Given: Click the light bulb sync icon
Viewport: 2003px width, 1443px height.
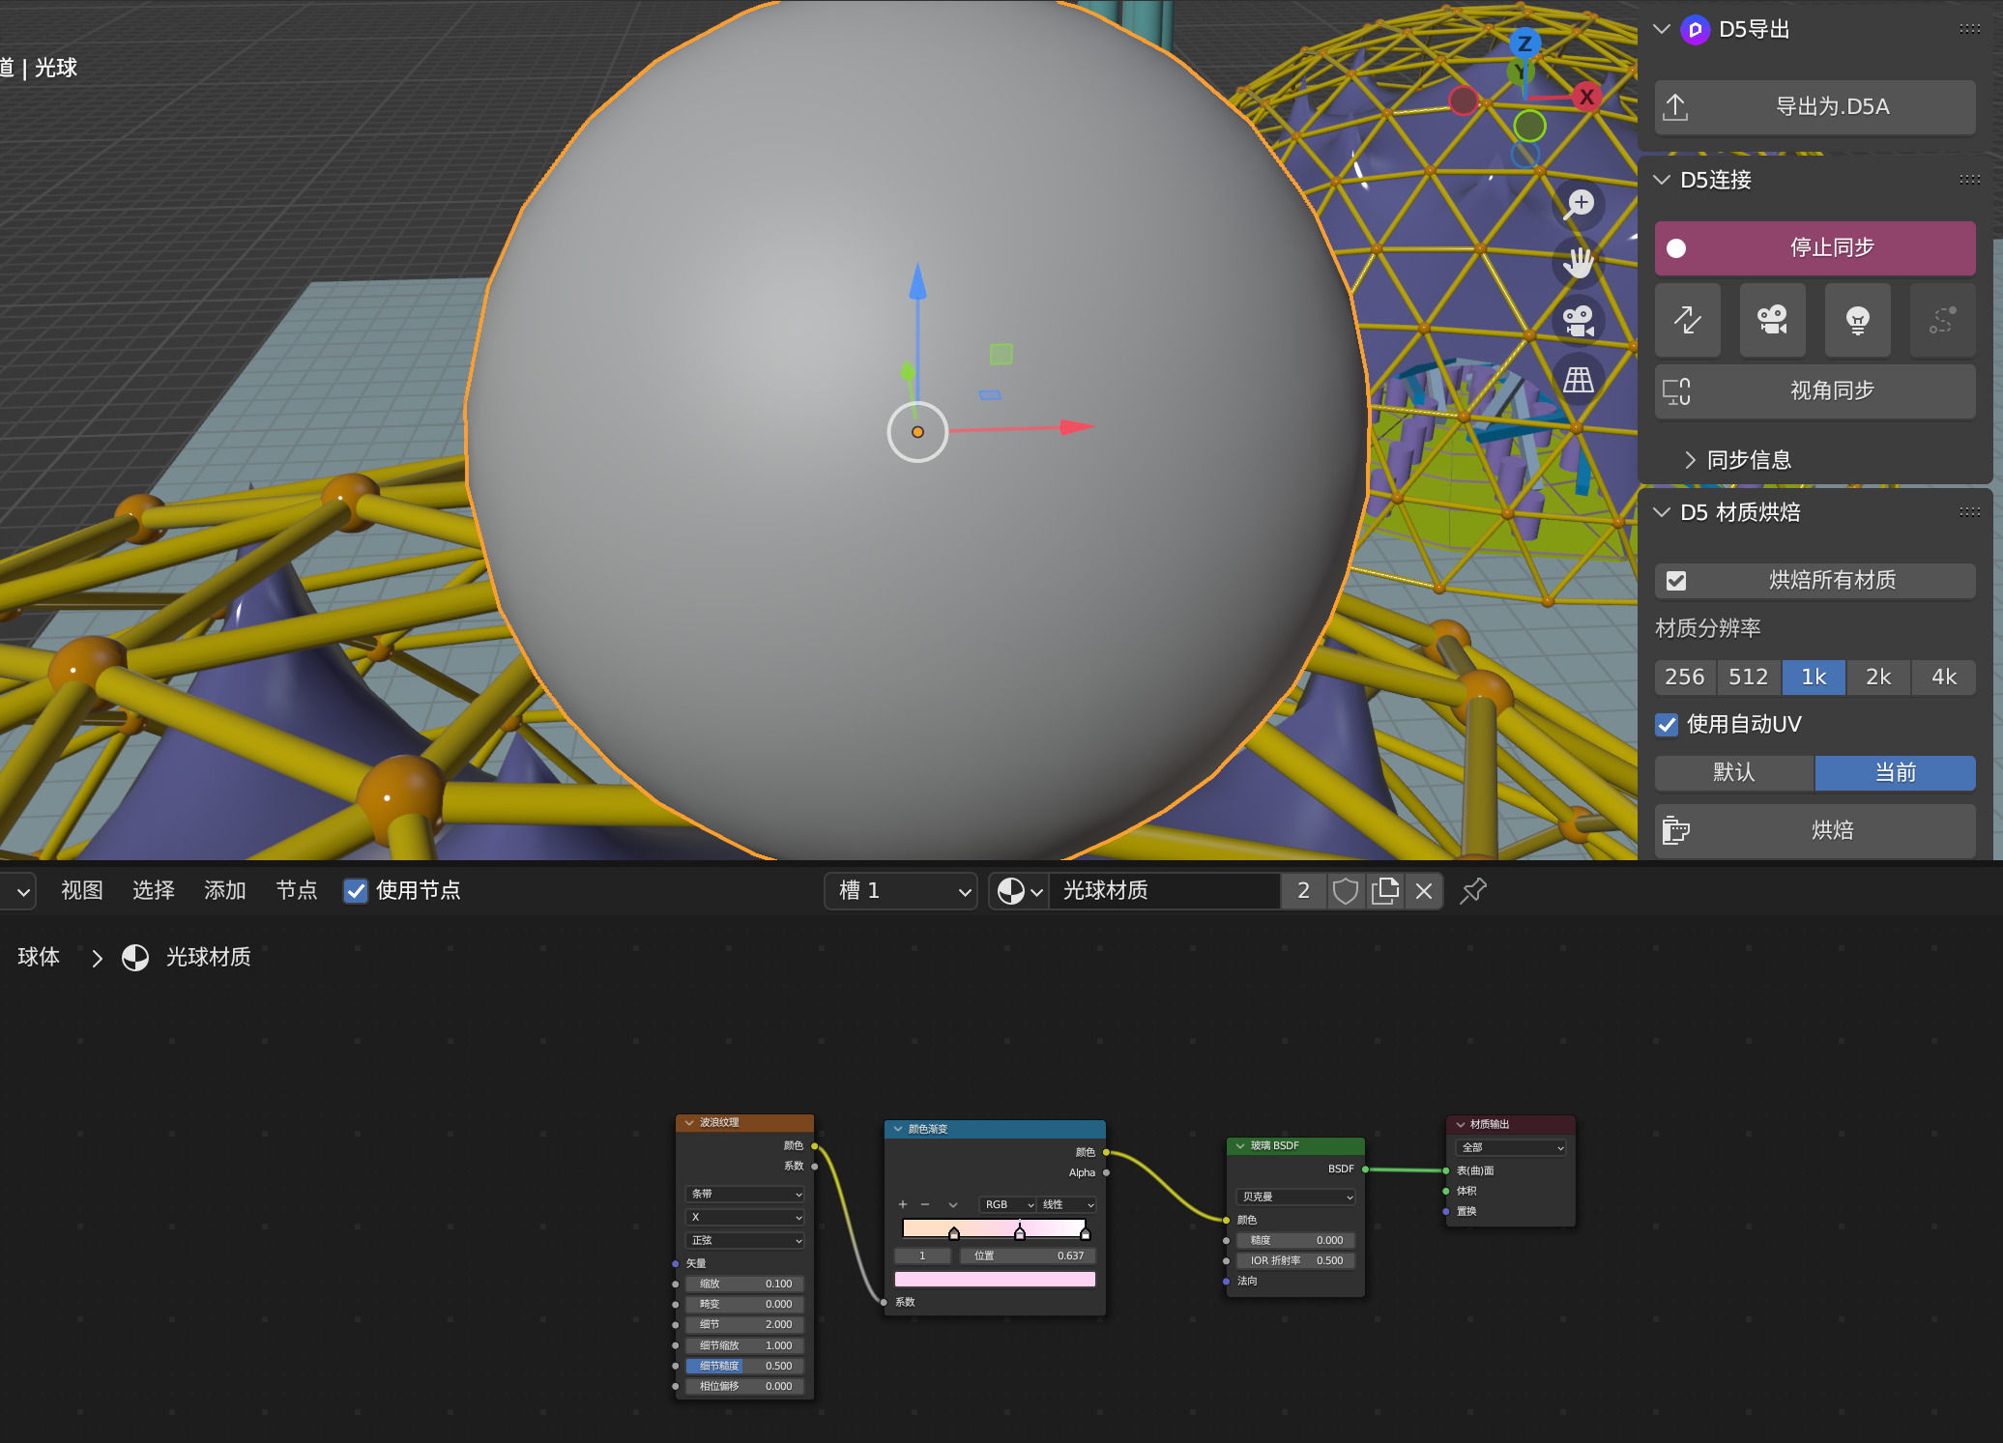Looking at the screenshot, I should (1857, 320).
